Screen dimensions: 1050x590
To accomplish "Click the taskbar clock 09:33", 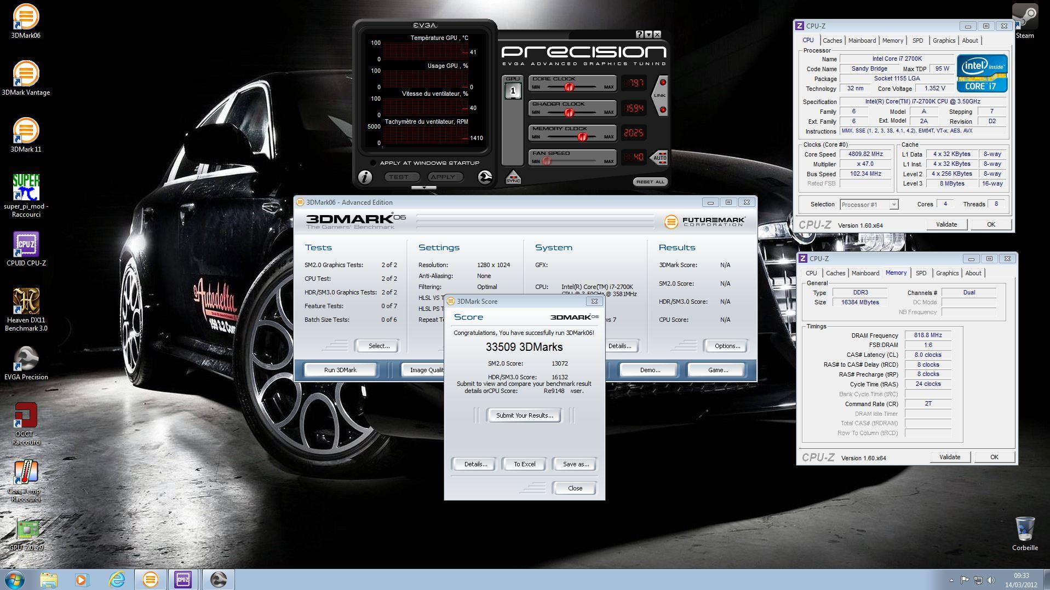I will pos(1021,576).
